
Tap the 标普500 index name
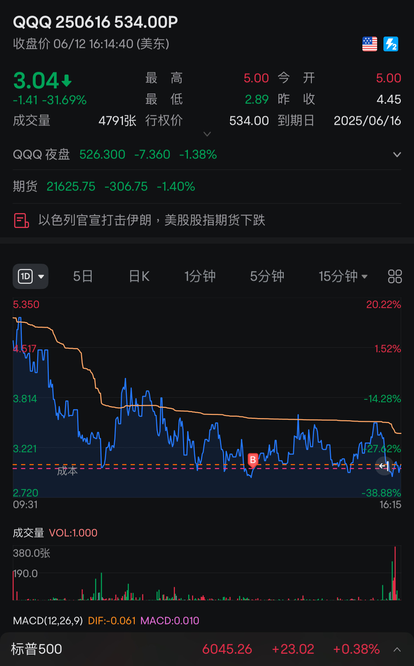pyautogui.click(x=37, y=649)
